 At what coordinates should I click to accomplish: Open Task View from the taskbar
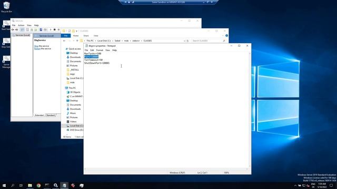point(21,185)
